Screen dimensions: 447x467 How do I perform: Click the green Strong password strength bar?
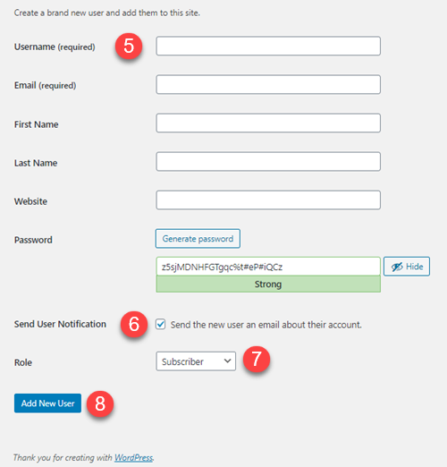tap(268, 284)
